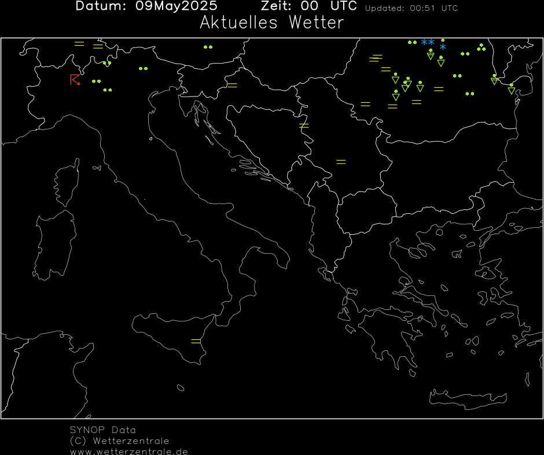Click the fog symbol in southern Serbia

(x=341, y=162)
